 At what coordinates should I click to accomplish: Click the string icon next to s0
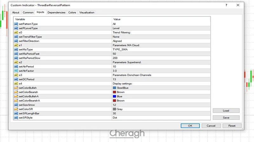[x=16, y=33]
